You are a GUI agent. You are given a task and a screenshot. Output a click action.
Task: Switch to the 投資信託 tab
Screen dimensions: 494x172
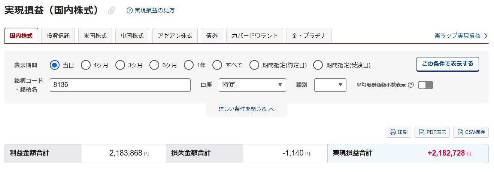pos(58,36)
